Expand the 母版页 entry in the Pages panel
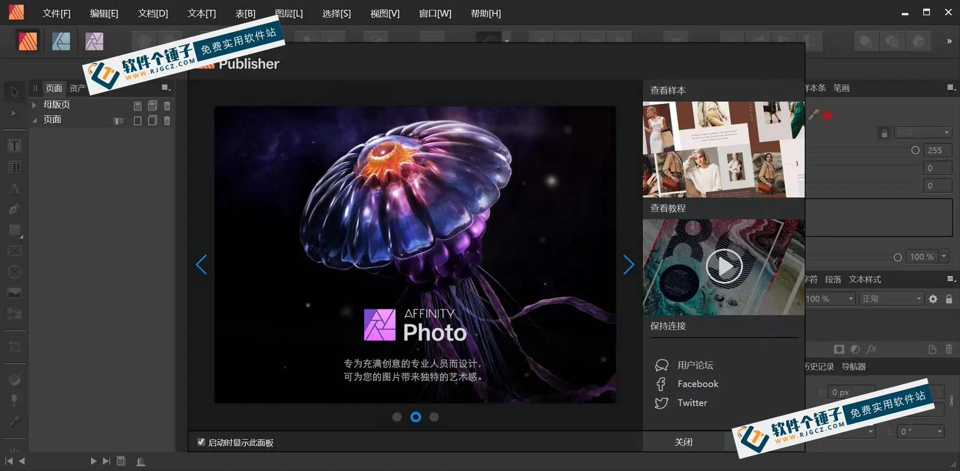The width and height of the screenshot is (960, 471). pos(34,105)
